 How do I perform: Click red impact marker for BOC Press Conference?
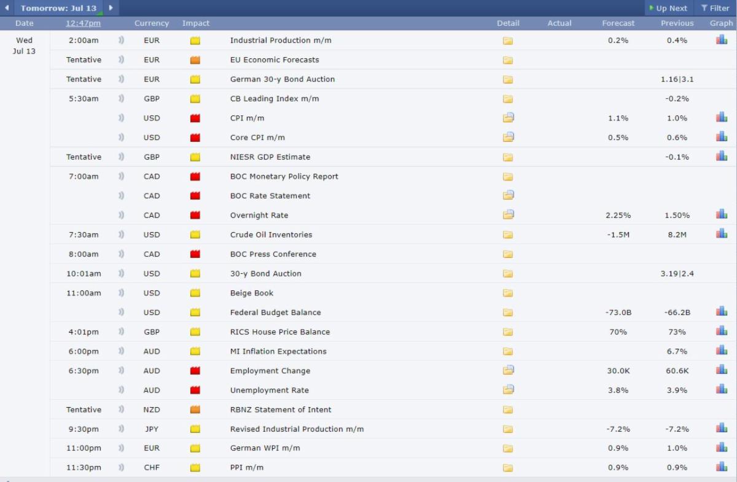tap(195, 254)
